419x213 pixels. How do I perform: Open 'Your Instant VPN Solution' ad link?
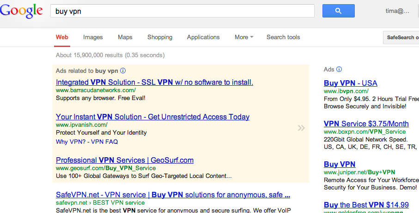click(x=152, y=117)
